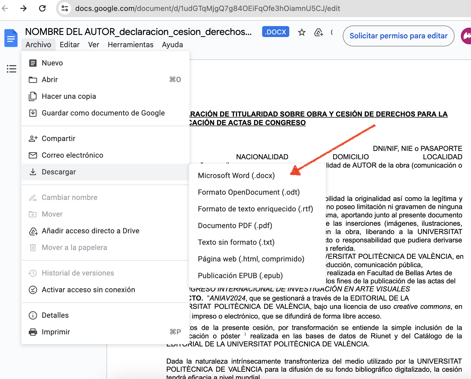Click the Compartir person icon

click(x=33, y=138)
